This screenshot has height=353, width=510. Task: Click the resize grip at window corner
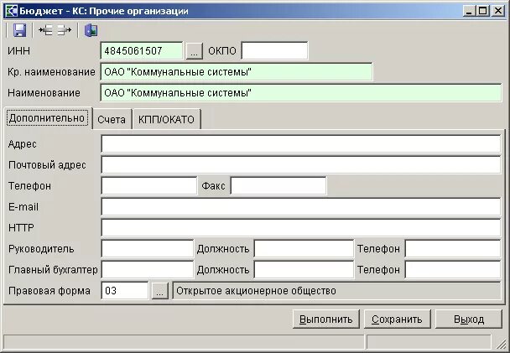tap(502, 345)
